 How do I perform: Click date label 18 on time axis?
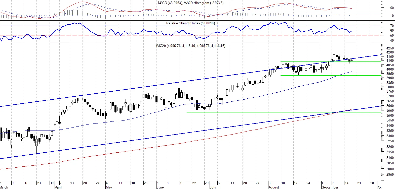click(133, 183)
